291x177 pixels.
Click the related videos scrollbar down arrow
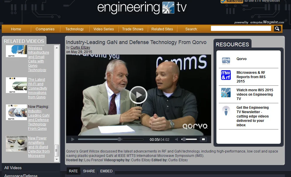pyautogui.click(x=57, y=159)
